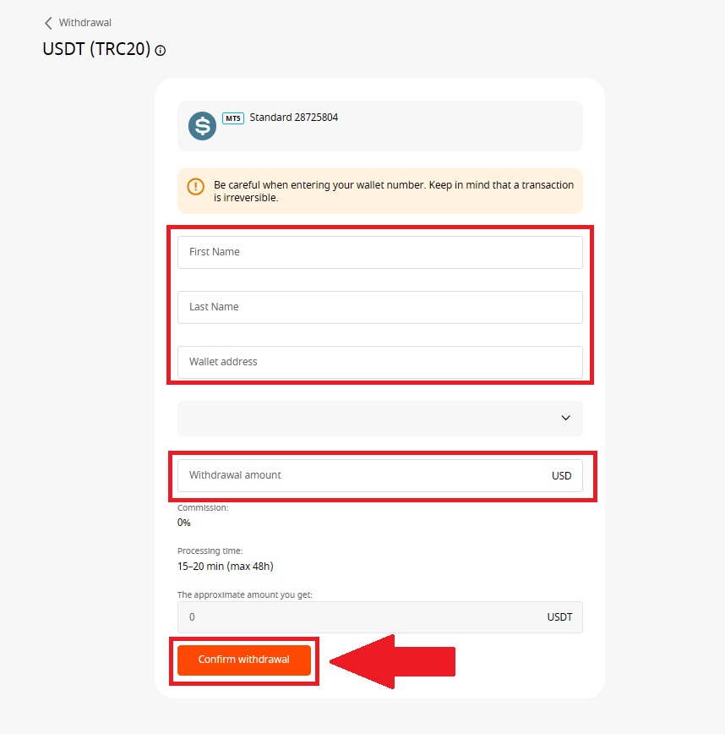
Task: Click the Tether coin icon
Action: [200, 125]
